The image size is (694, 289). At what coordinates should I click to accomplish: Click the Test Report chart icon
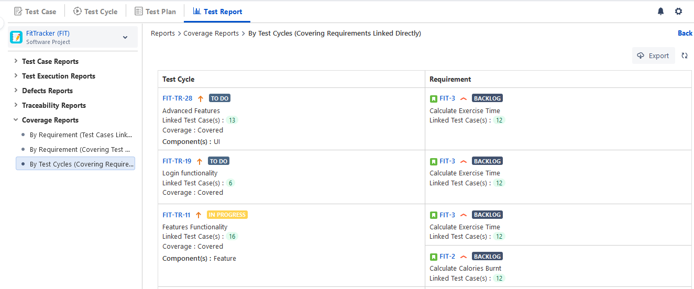197,11
